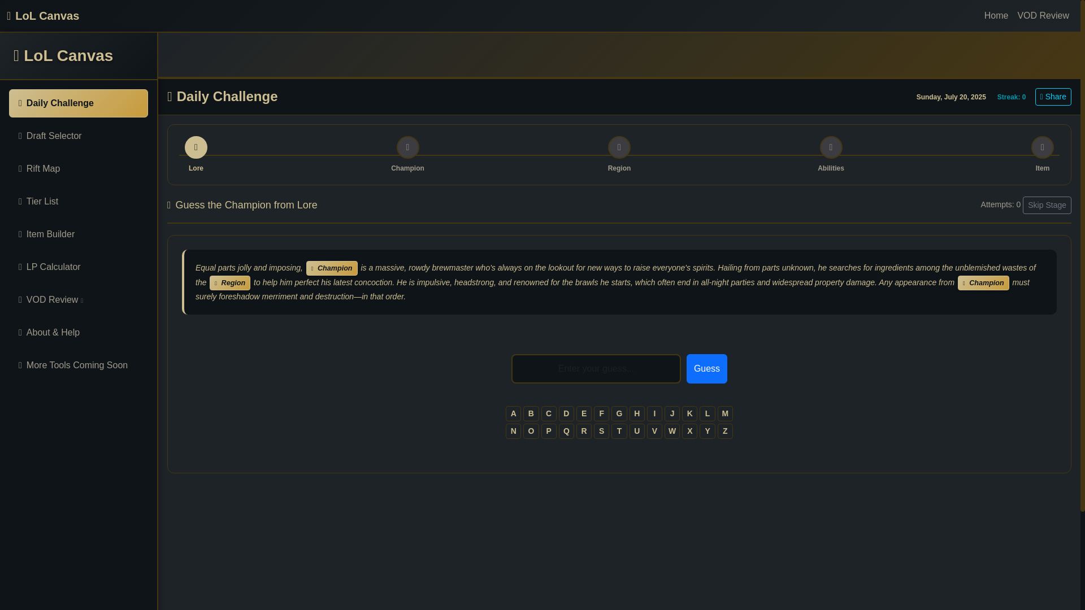
Task: Select the Item stage circle icon
Action: 1043,147
